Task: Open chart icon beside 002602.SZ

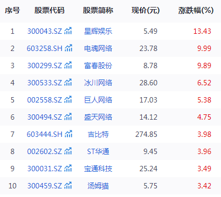Action: [68, 151]
